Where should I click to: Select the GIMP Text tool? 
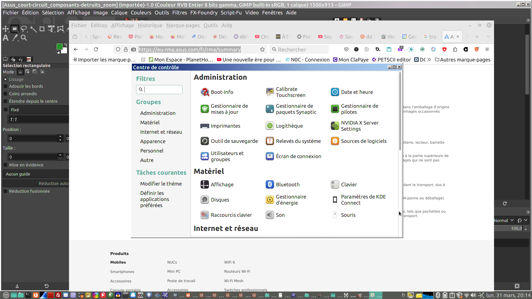pyautogui.click(x=5, y=38)
